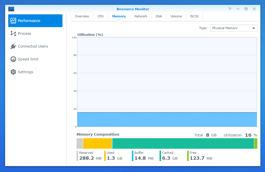Viewport: 265px width, 172px height.
Task: Click the Resource Monitor app icon in title bar
Action: (x=11, y=9)
